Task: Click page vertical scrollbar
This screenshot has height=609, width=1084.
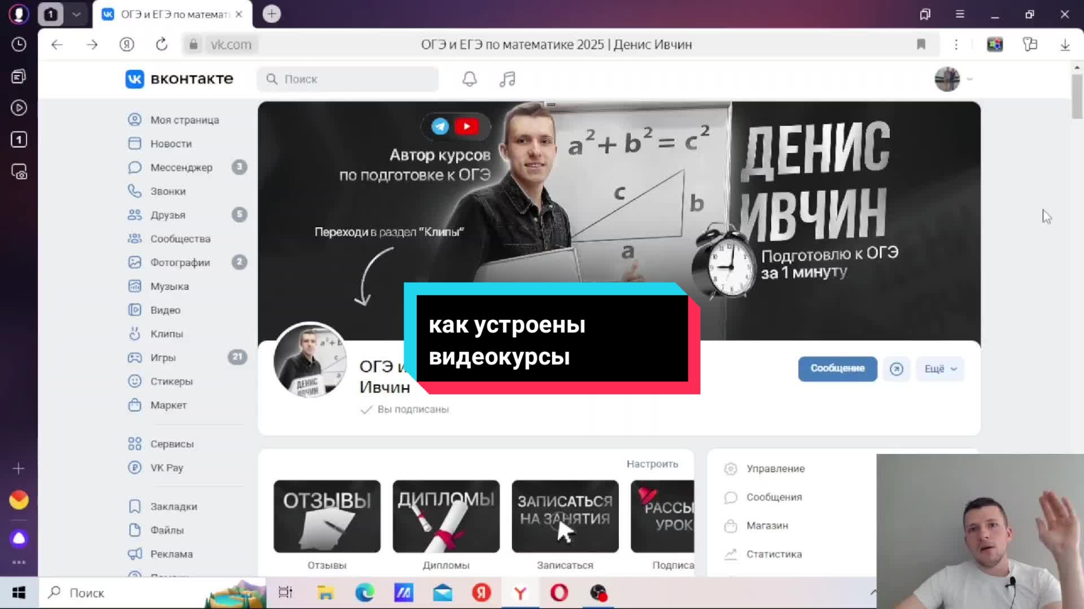Action: pyautogui.click(x=1077, y=97)
